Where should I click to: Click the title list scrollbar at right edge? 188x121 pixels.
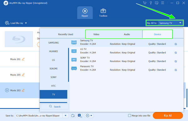point(187,98)
